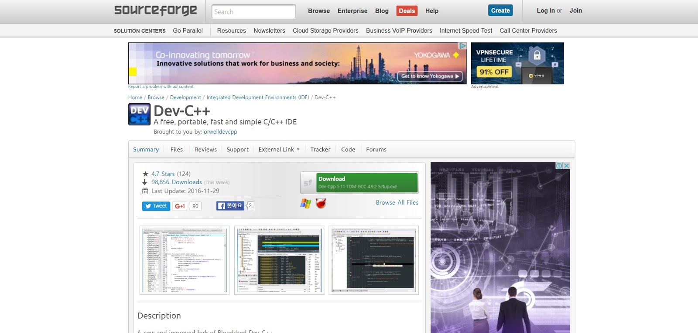The height and width of the screenshot is (333, 698).
Task: Switch to the Code tab
Action: pyautogui.click(x=348, y=149)
